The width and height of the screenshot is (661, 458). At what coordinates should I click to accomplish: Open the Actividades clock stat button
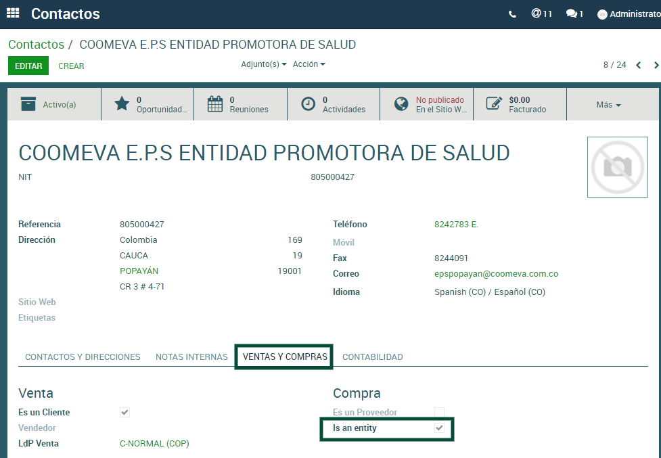click(x=334, y=104)
